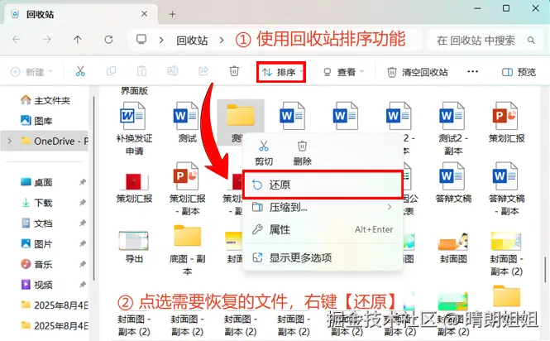Image resolution: width=550 pixels, height=341 pixels.
Task: Open the 排序 sort dropdown
Action: pyautogui.click(x=281, y=72)
